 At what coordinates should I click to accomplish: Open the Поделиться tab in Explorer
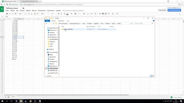click(x=61, y=21)
